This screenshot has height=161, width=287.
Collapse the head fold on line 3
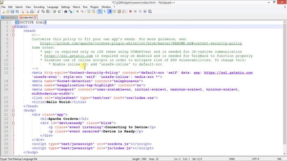click(x=13, y=31)
